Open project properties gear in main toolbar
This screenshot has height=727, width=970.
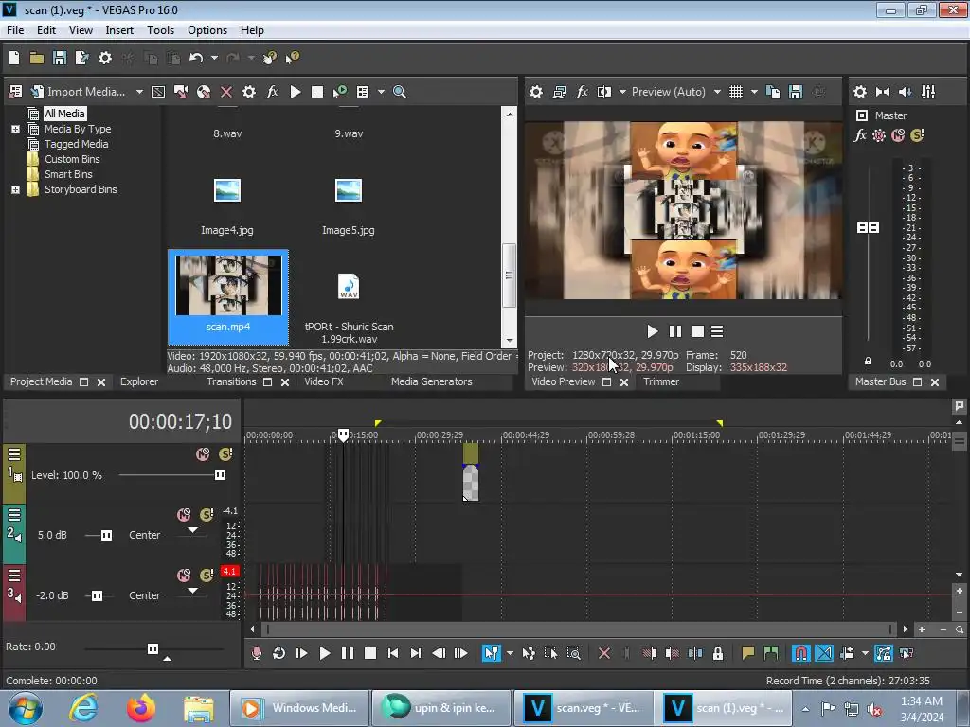[105, 58]
